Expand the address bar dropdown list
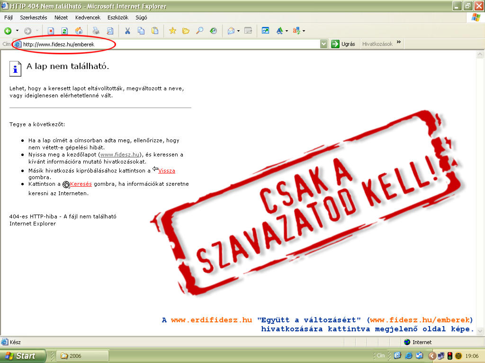The image size is (485, 363). pyautogui.click(x=323, y=44)
